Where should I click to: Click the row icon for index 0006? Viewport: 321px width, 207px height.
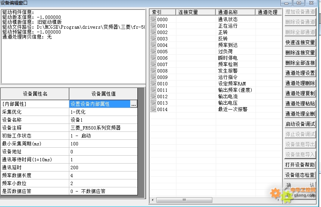tap(153, 58)
